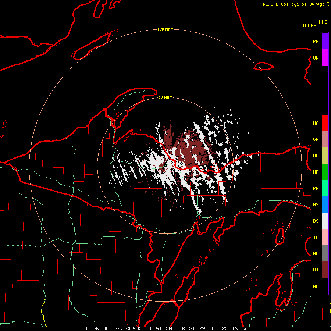Click the ND black legend swatch

click(325, 286)
